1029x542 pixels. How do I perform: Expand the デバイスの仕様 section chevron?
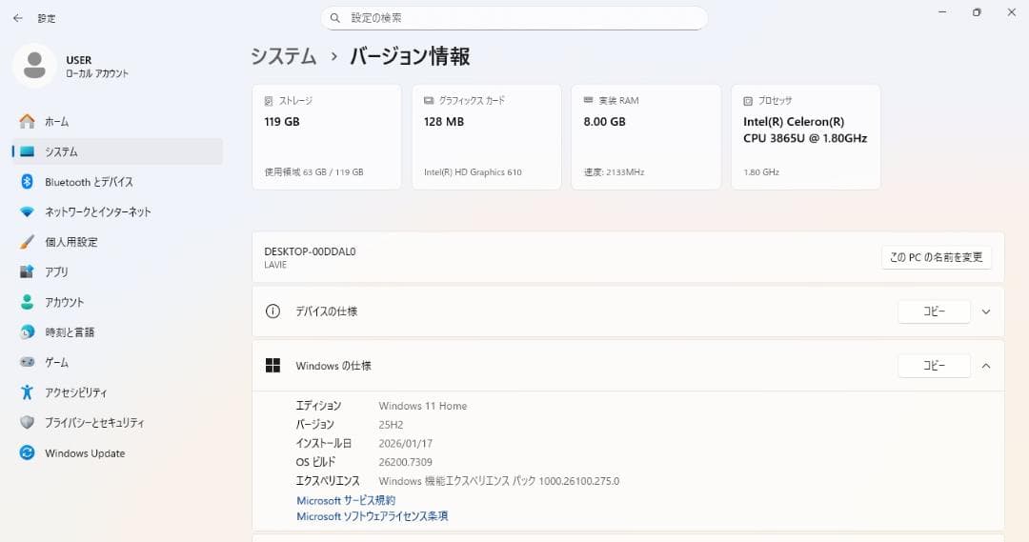click(986, 311)
